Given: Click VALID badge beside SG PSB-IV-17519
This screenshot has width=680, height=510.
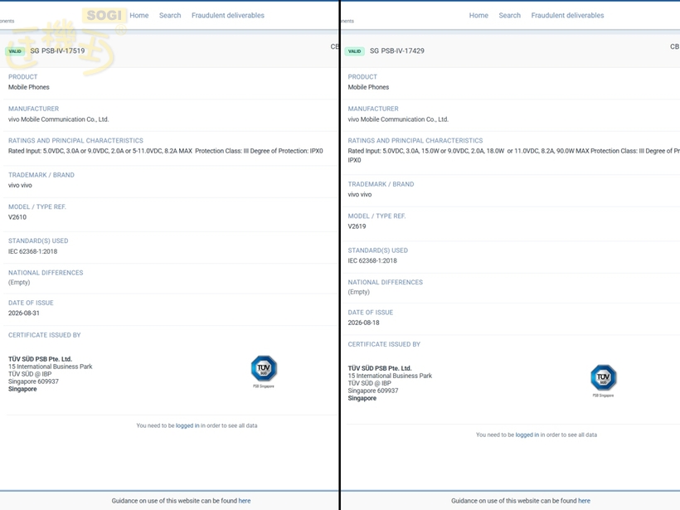Looking at the screenshot, I should 15,51.
